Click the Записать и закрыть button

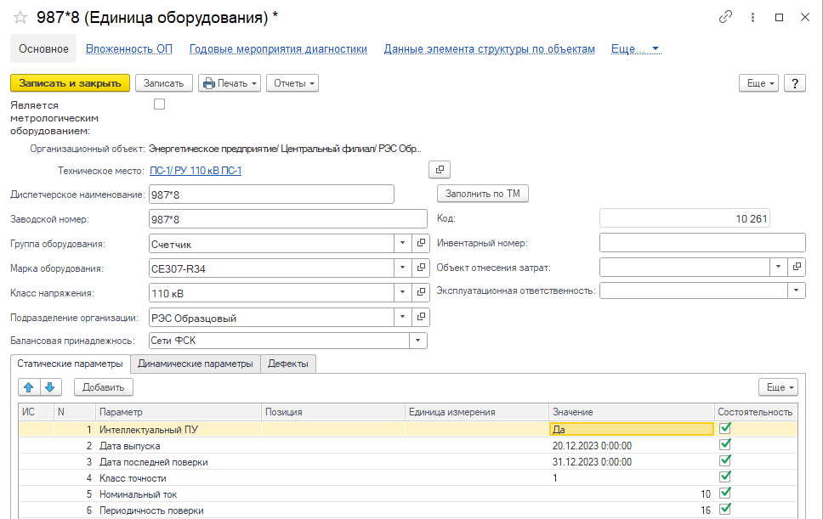click(70, 83)
